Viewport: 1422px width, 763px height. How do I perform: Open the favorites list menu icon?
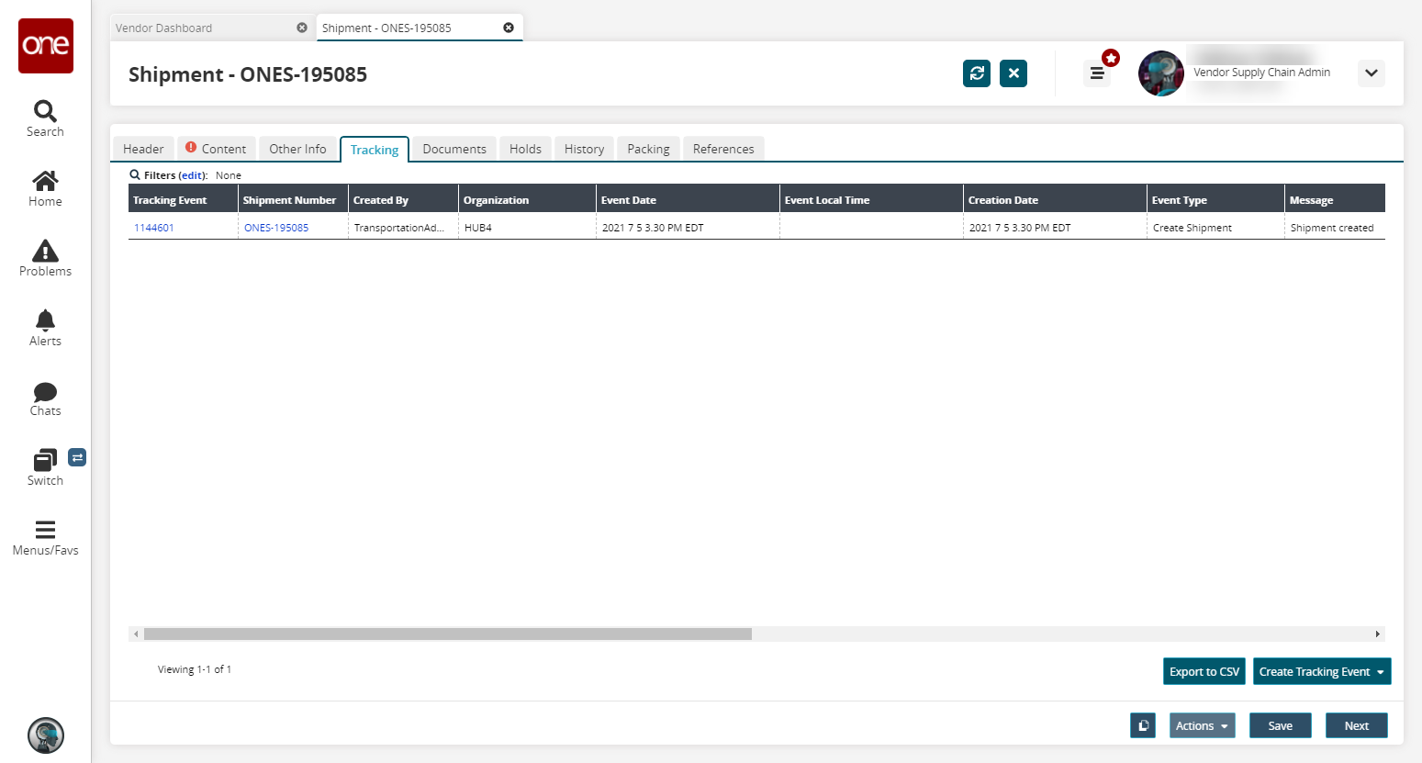[x=1097, y=73]
